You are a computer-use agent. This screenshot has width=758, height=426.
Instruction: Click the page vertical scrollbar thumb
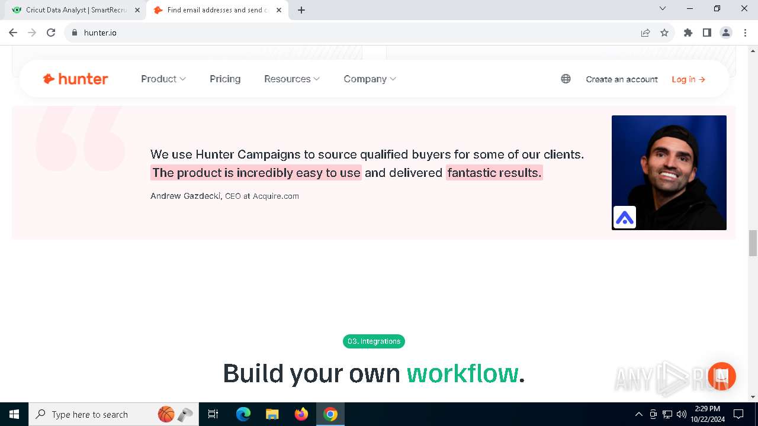[x=753, y=243]
